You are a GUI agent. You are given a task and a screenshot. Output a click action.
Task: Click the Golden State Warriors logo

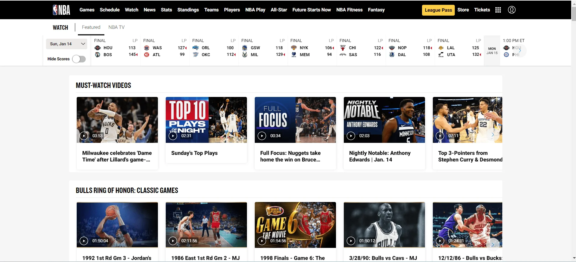[x=245, y=48]
